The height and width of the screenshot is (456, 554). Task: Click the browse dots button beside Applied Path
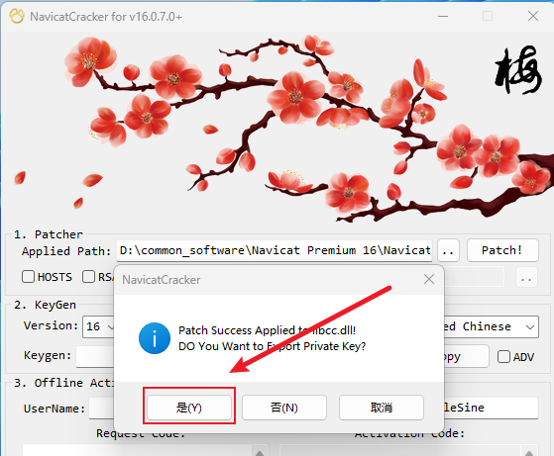point(448,250)
